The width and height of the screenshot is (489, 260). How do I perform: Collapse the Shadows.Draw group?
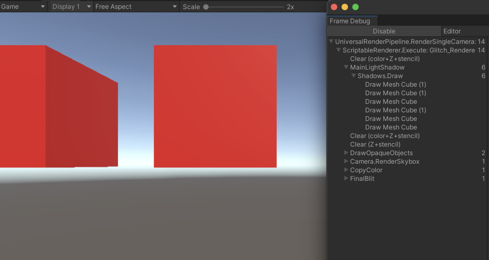[353, 76]
